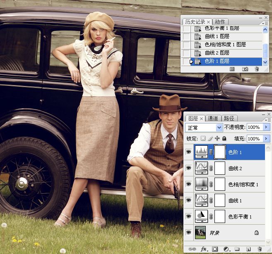Select the 曲线 2 layer name
Image resolution: width=272 pixels, height=254 pixels.
pos(235,169)
